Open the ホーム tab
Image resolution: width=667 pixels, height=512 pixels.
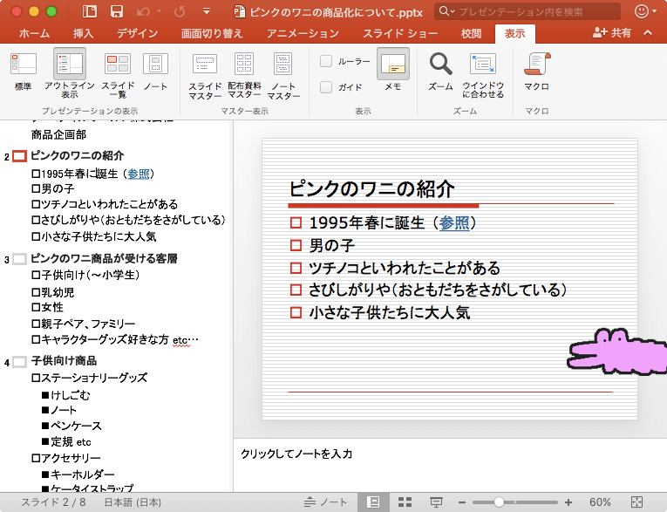(x=34, y=33)
